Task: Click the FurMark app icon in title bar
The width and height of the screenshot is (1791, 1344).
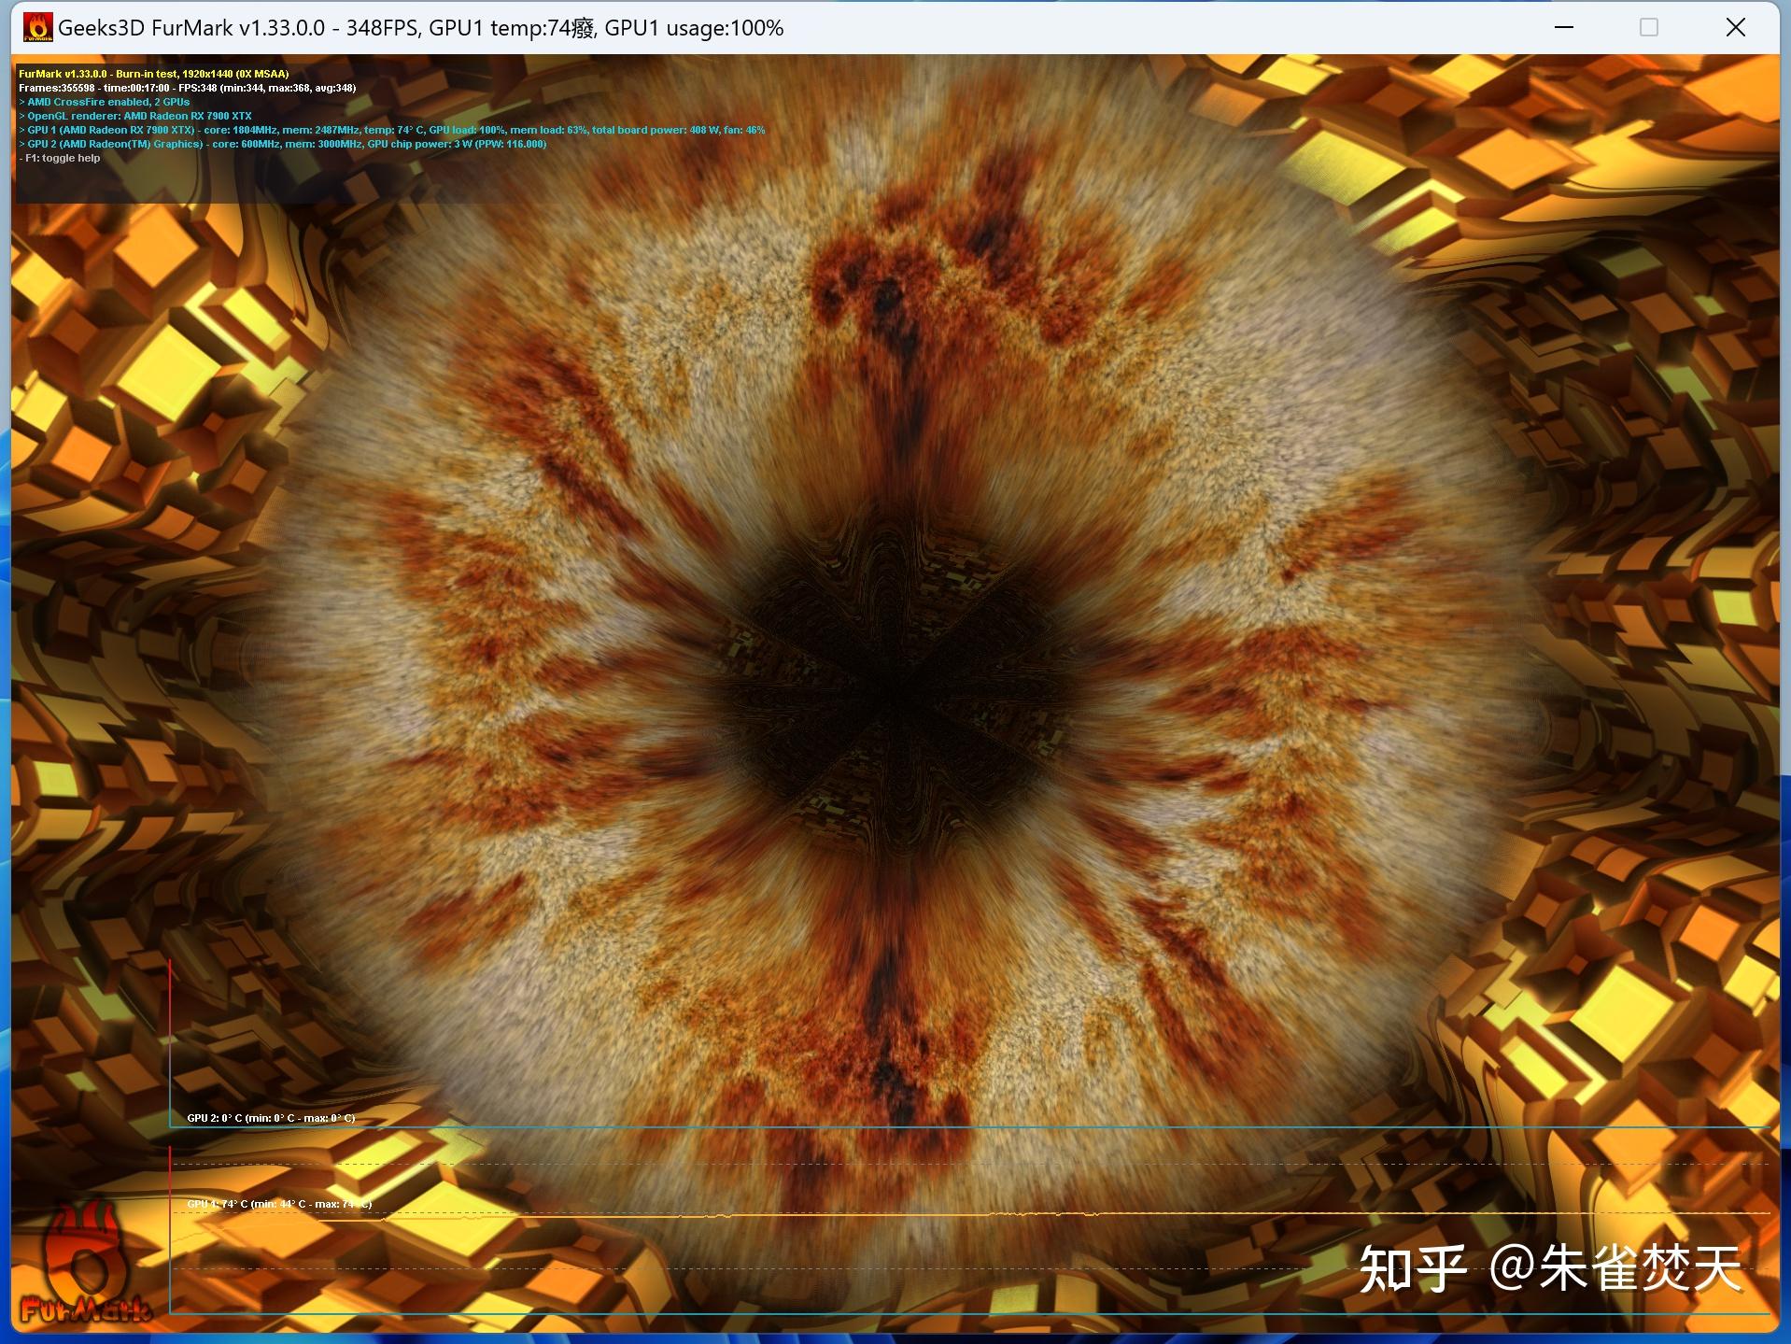Action: tap(37, 28)
